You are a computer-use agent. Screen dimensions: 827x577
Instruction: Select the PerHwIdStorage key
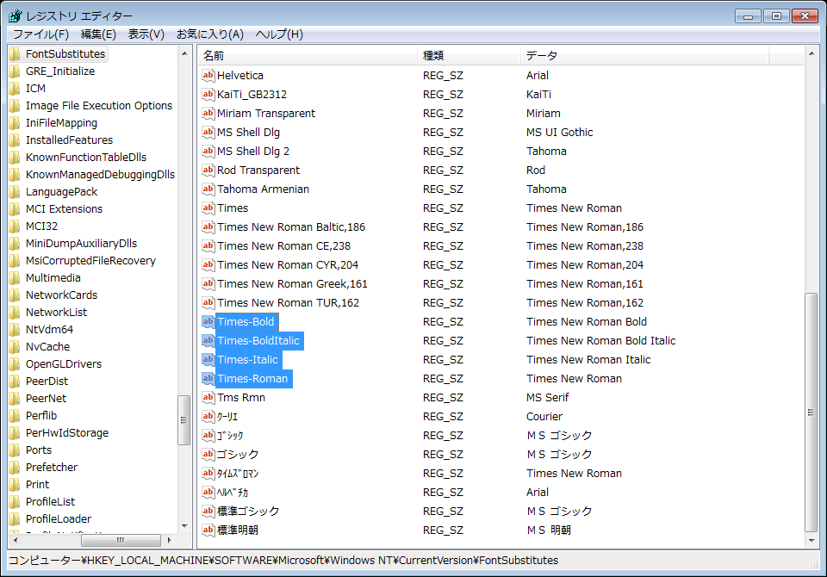coord(67,433)
